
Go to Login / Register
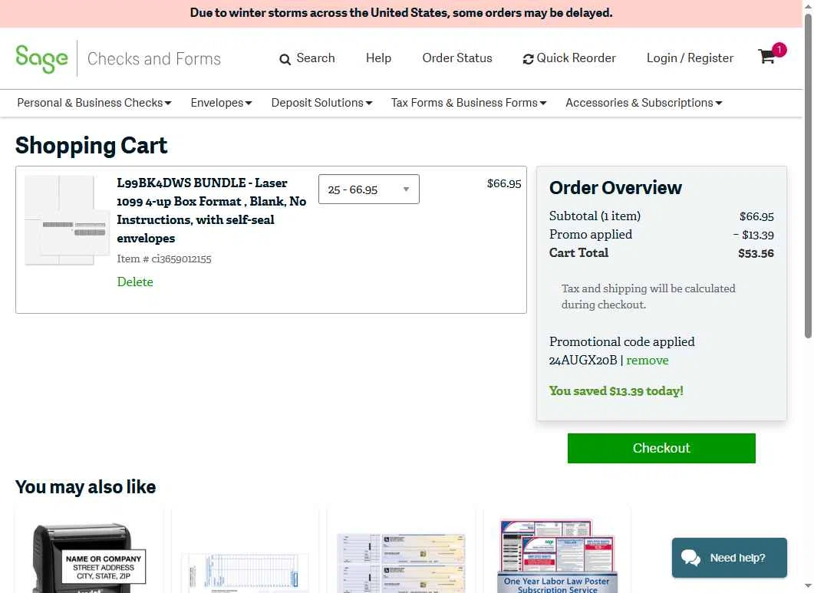coord(690,58)
